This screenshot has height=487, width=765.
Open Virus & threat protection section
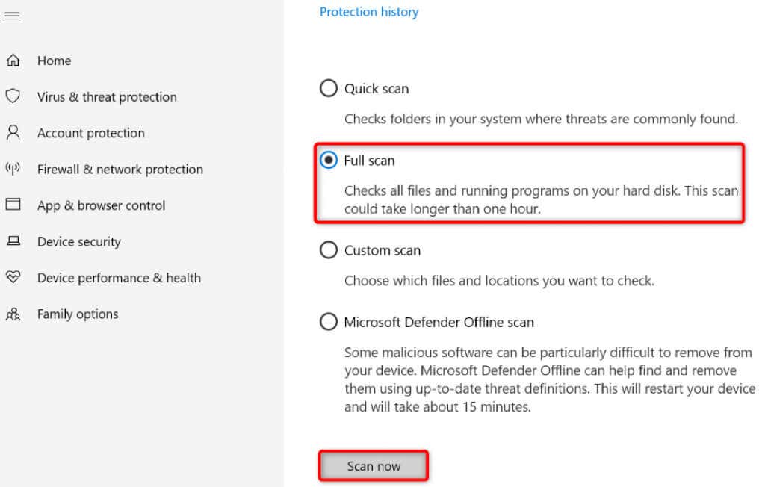107,97
